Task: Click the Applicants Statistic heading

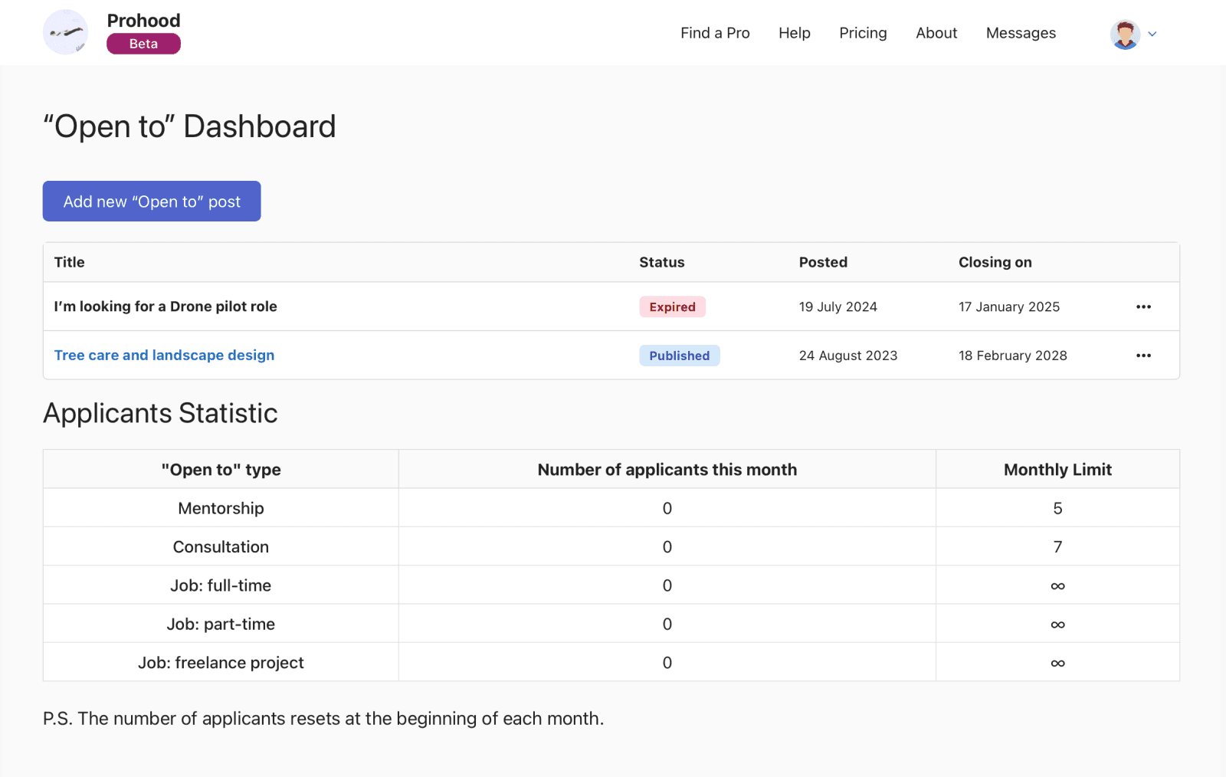Action: point(160,413)
